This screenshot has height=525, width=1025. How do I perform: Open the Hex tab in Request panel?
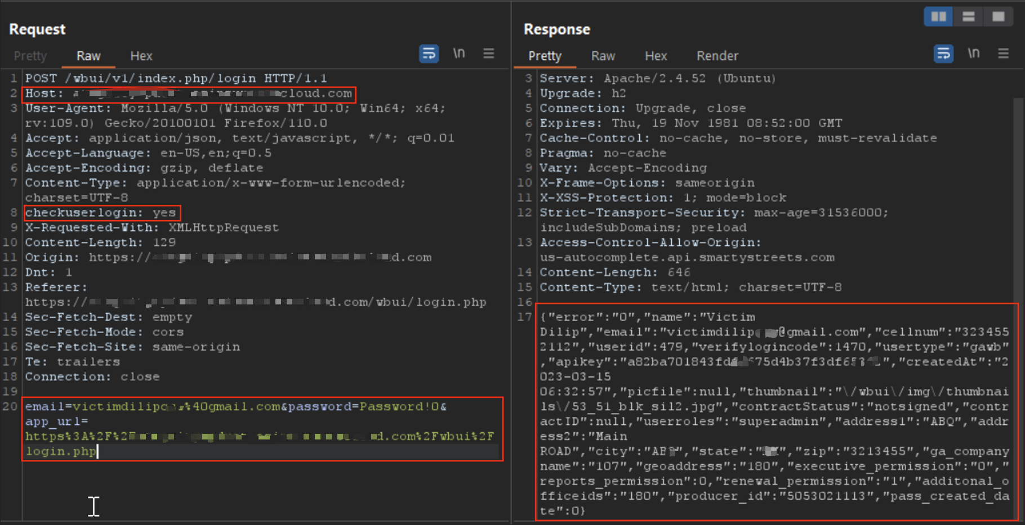coord(141,56)
